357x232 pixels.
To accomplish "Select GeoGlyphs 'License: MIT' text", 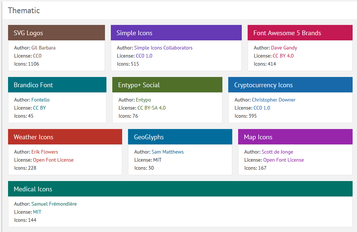I will tap(148, 160).
